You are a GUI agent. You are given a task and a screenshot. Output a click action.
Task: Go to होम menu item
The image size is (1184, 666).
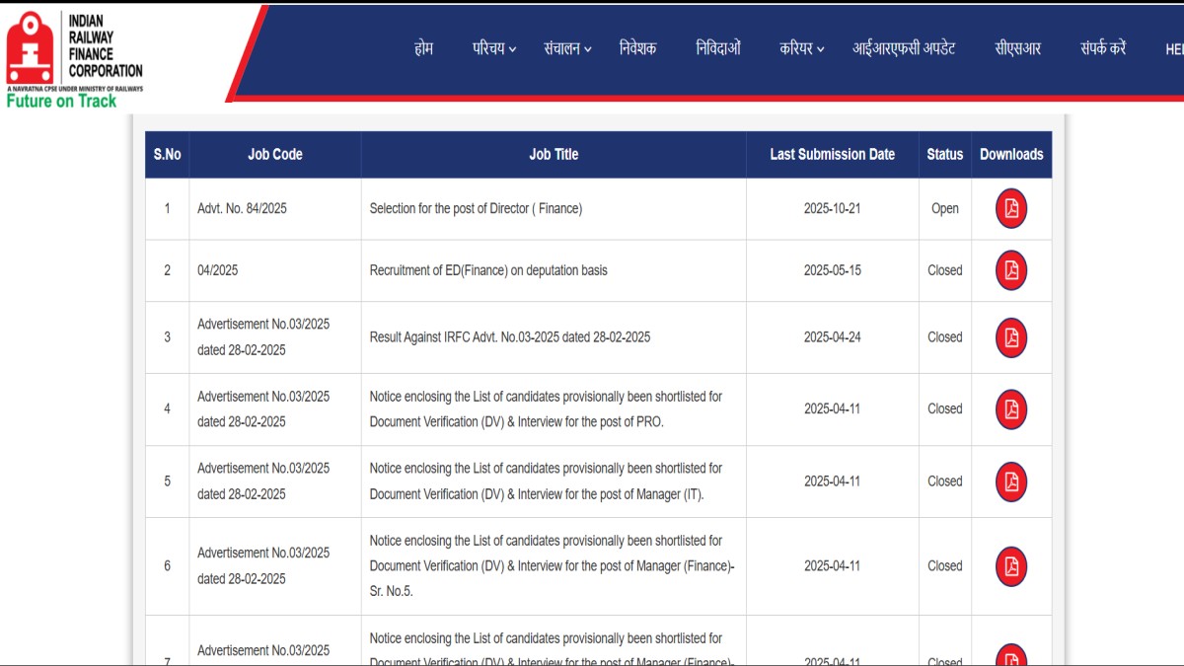point(423,48)
